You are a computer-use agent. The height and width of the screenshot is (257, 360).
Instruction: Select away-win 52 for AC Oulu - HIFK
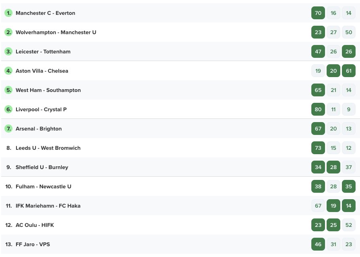pos(348,225)
